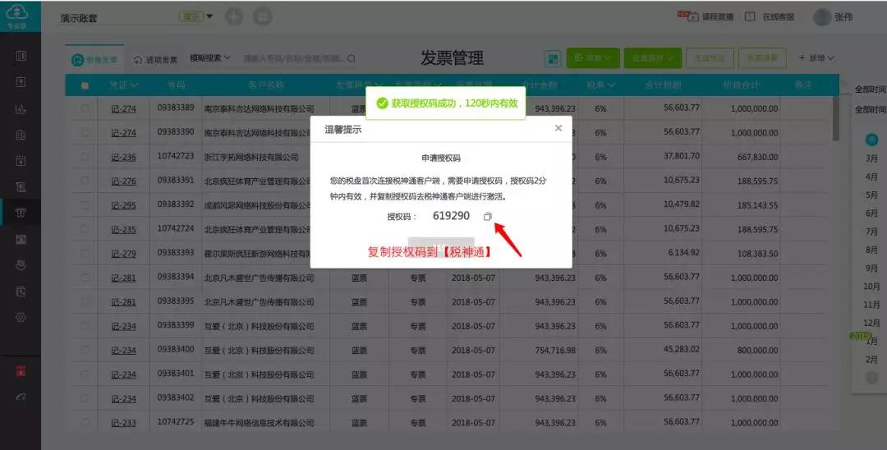The height and width of the screenshot is (450, 887).
Task: Open 张伟 user avatar menu
Action: 822,17
